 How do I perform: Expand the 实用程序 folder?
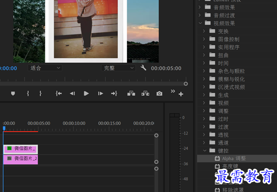coord(204,47)
